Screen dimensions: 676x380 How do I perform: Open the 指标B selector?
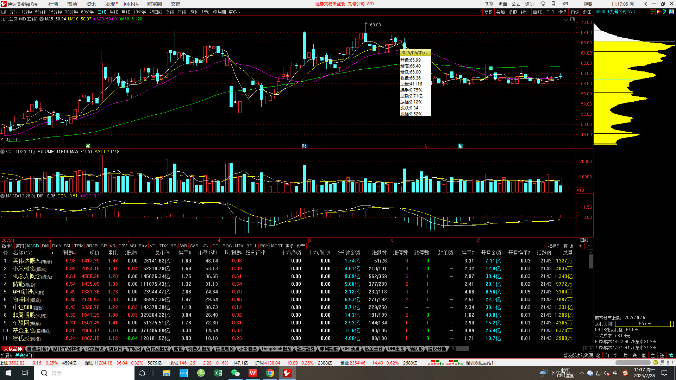coord(553,246)
